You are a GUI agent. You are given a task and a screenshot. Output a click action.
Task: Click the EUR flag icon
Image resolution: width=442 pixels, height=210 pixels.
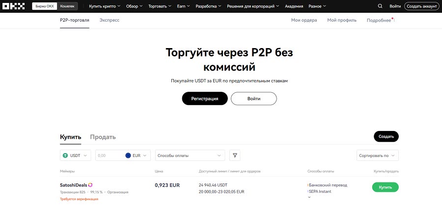click(x=128, y=156)
